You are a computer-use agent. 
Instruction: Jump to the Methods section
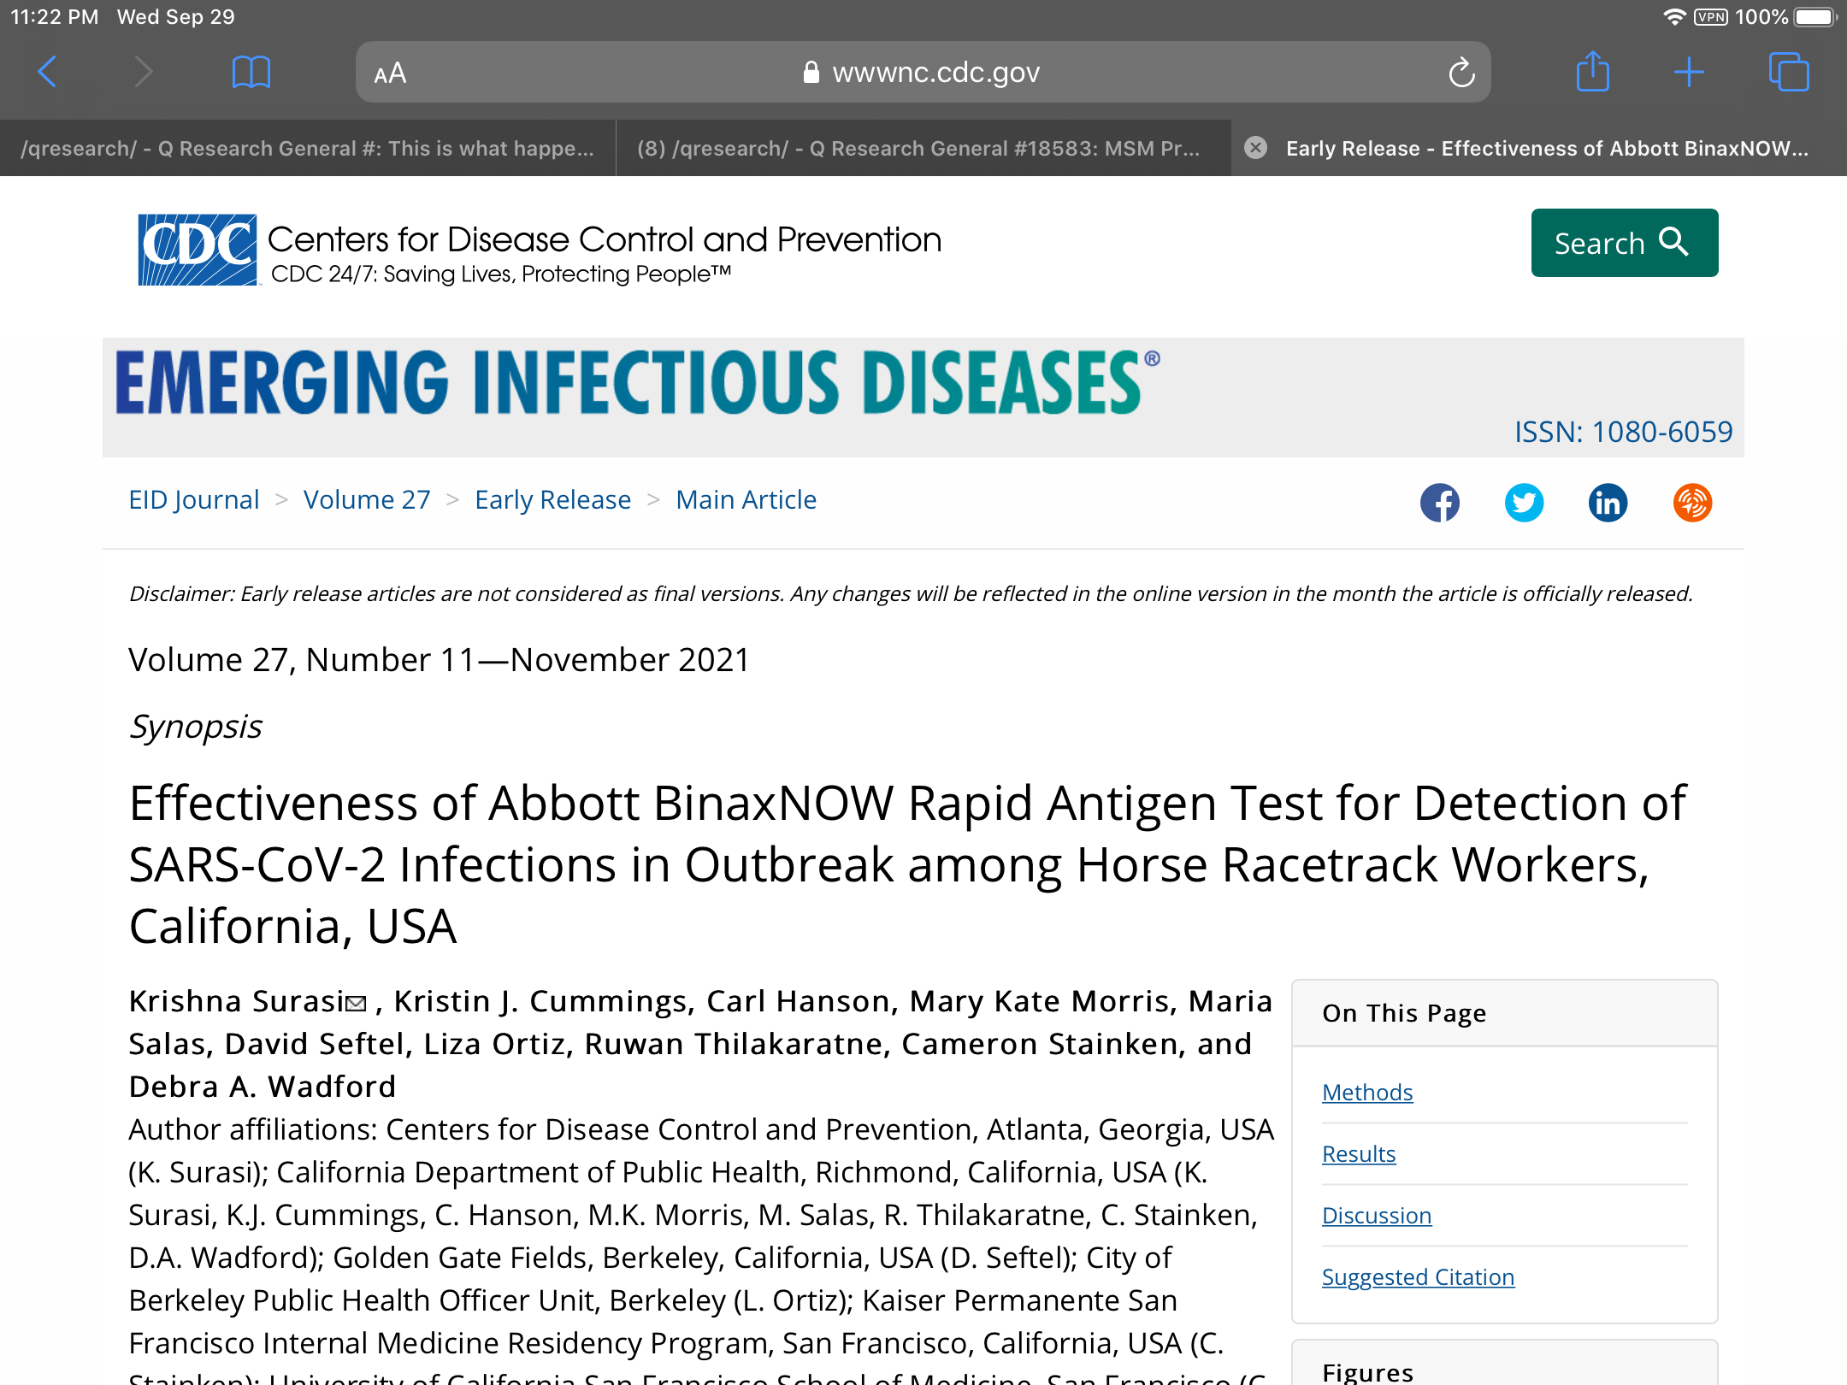point(1367,1092)
